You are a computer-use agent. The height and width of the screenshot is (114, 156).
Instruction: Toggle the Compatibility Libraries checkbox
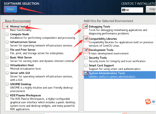pyautogui.click(x=86, y=39)
